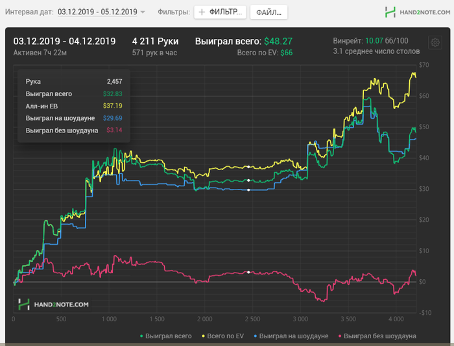Toggle the Выиграл без шоудауна legend series
The image size is (454, 346).
click(x=377, y=336)
